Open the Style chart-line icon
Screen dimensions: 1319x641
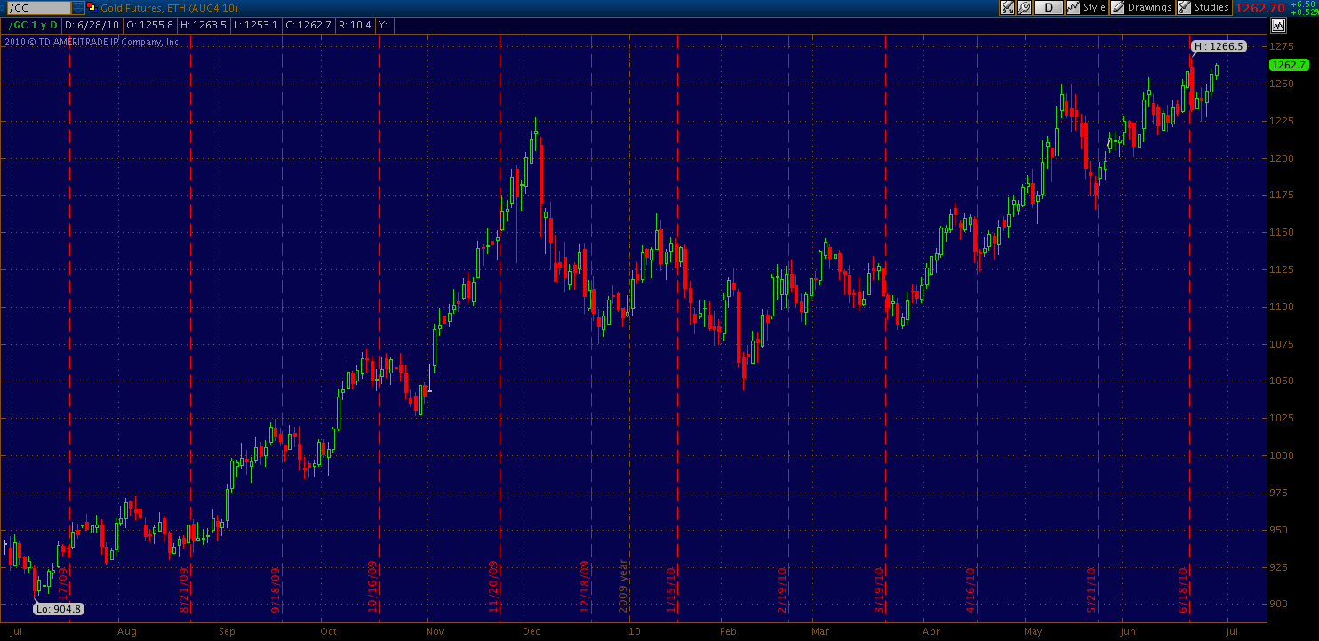[1073, 7]
